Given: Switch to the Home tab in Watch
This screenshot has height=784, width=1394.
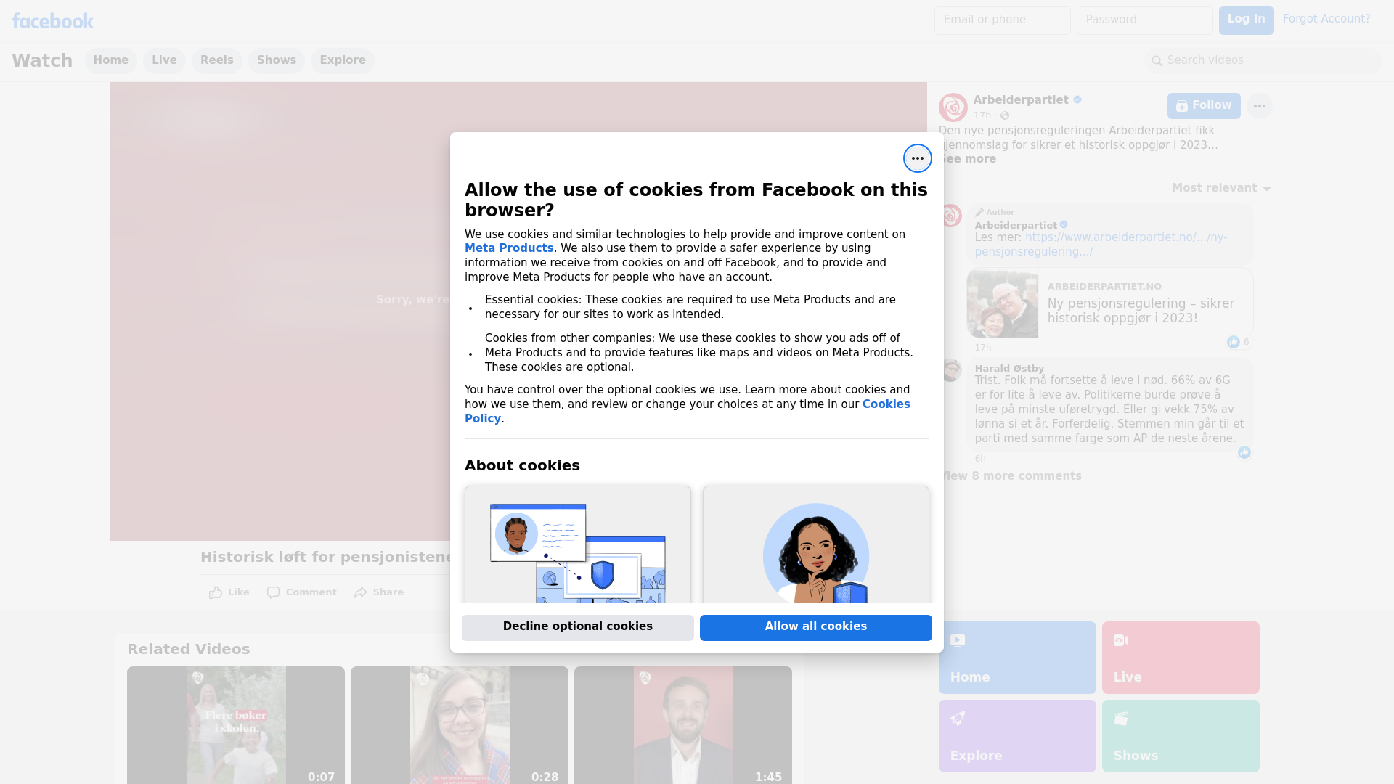Looking at the screenshot, I should pyautogui.click(x=111, y=60).
